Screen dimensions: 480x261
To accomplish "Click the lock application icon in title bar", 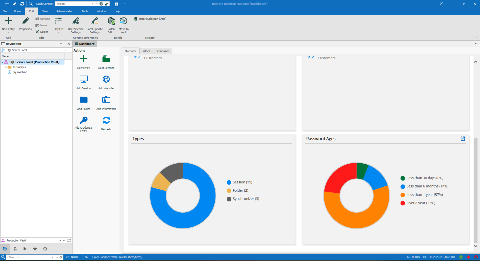I will (116, 4).
